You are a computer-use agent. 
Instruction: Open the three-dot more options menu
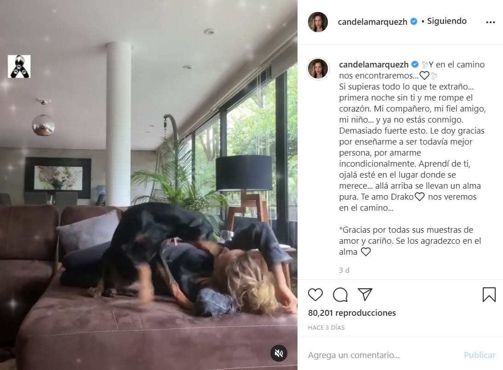pos(490,22)
